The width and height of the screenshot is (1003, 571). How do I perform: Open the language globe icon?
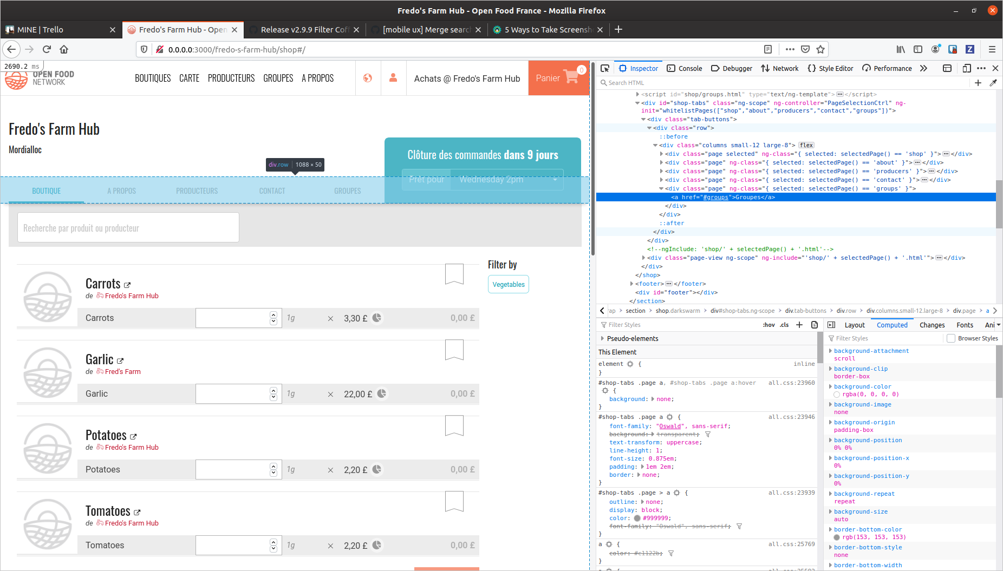tap(368, 78)
